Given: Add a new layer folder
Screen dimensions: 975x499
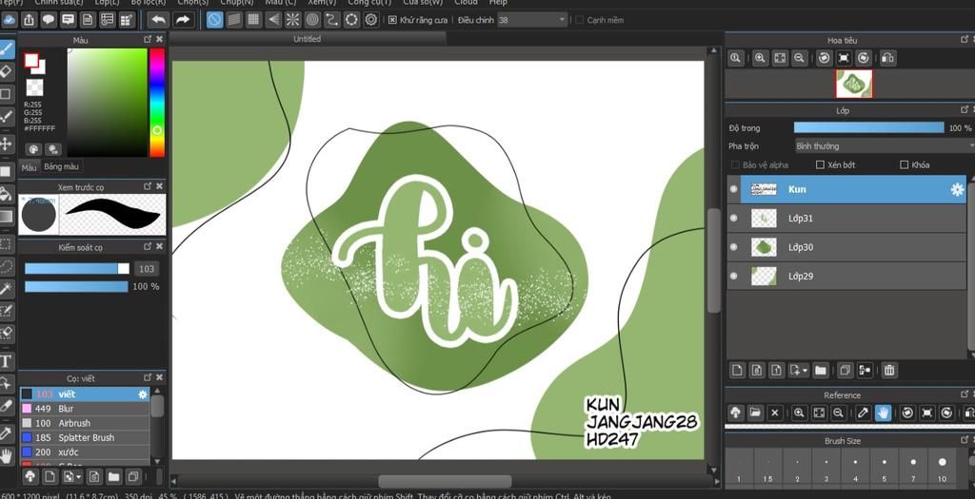Looking at the screenshot, I should click(820, 371).
